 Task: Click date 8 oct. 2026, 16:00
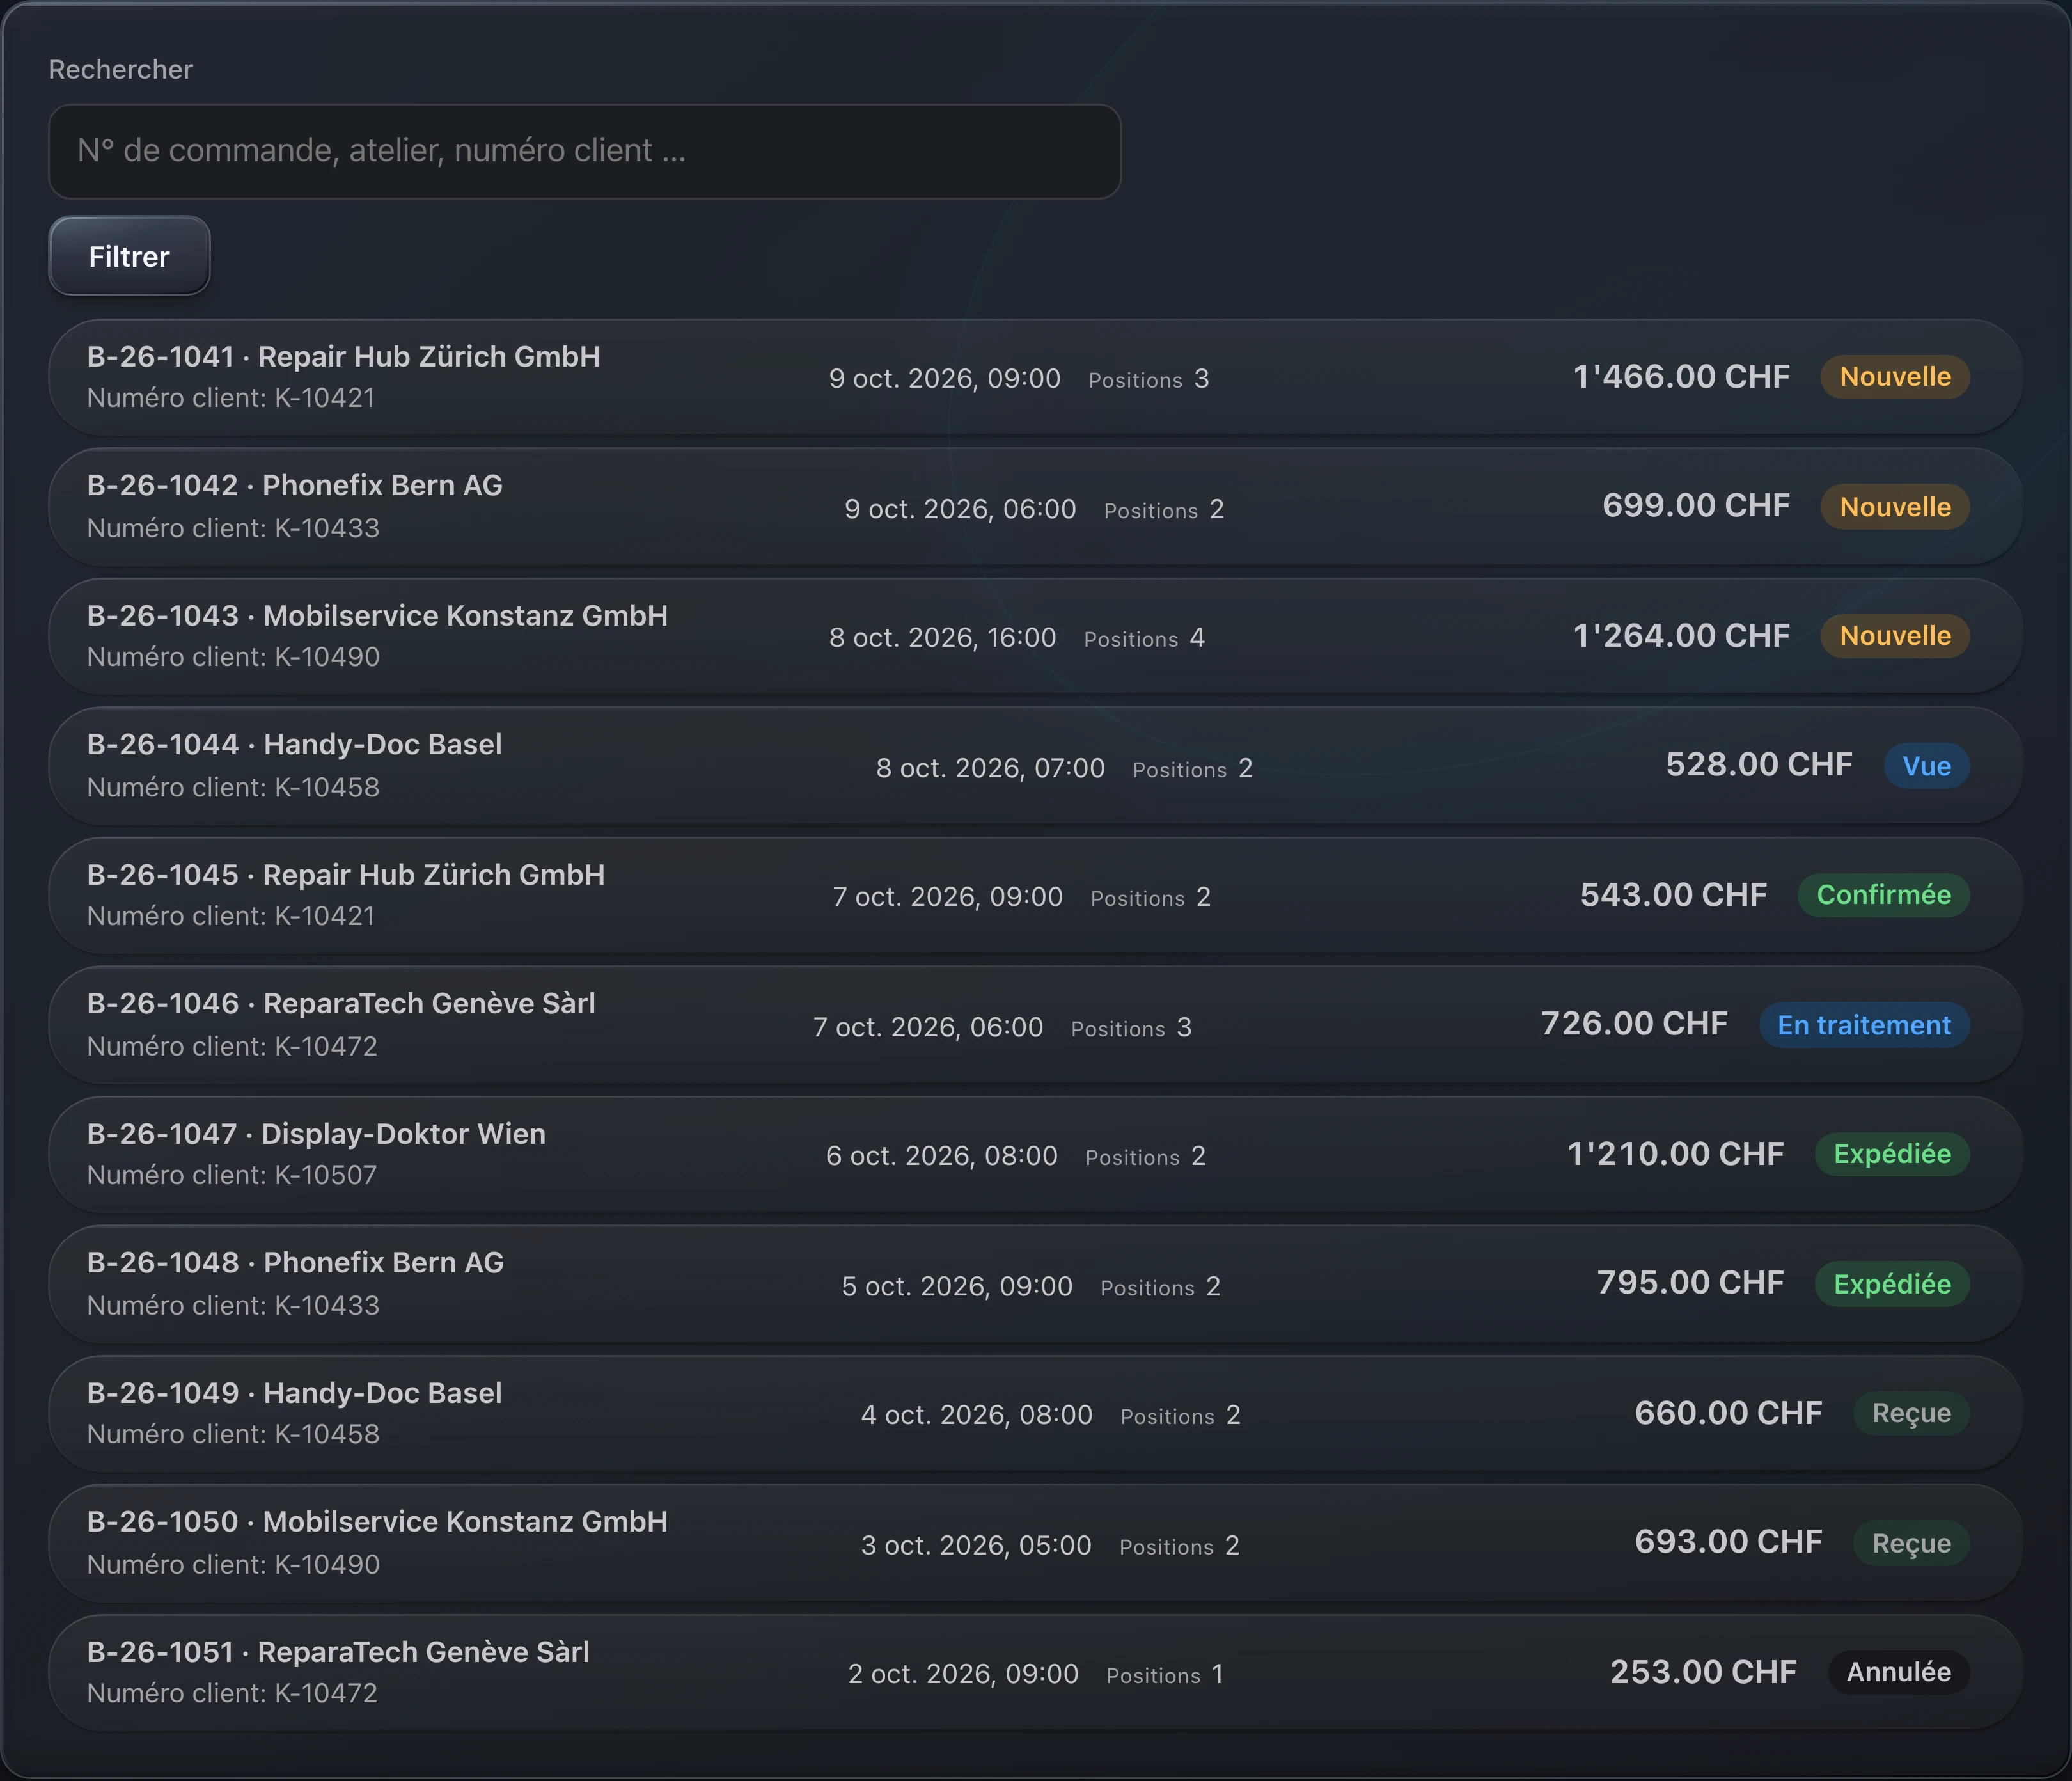pyautogui.click(x=942, y=638)
